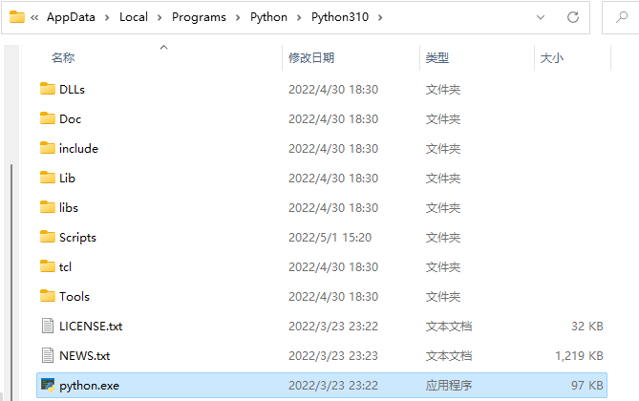The image size is (639, 401).
Task: Expand the chevron after AppData
Action: pos(107,17)
